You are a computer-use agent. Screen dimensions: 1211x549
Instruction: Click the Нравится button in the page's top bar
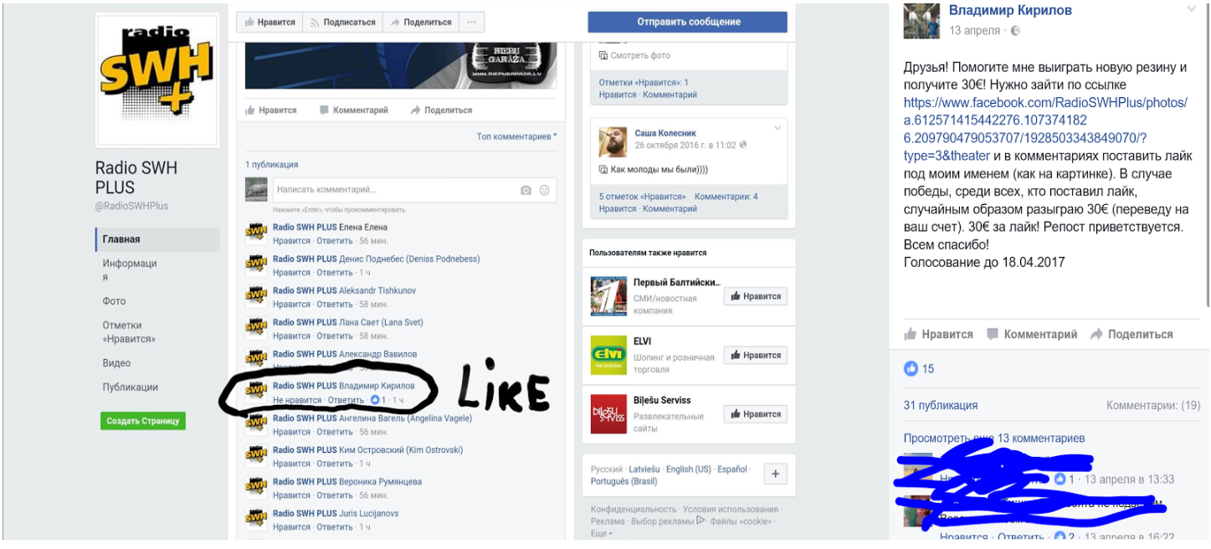(x=269, y=23)
